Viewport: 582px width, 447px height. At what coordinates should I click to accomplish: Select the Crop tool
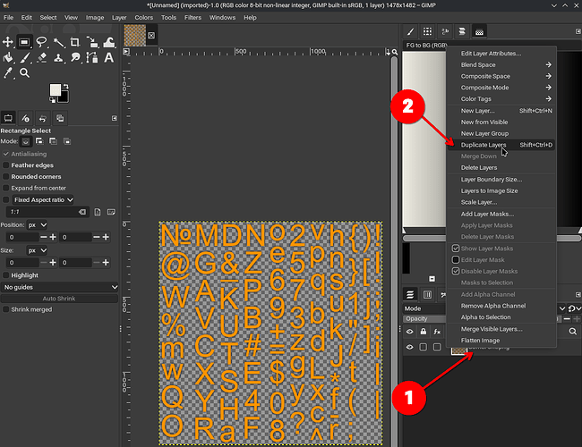coord(74,41)
